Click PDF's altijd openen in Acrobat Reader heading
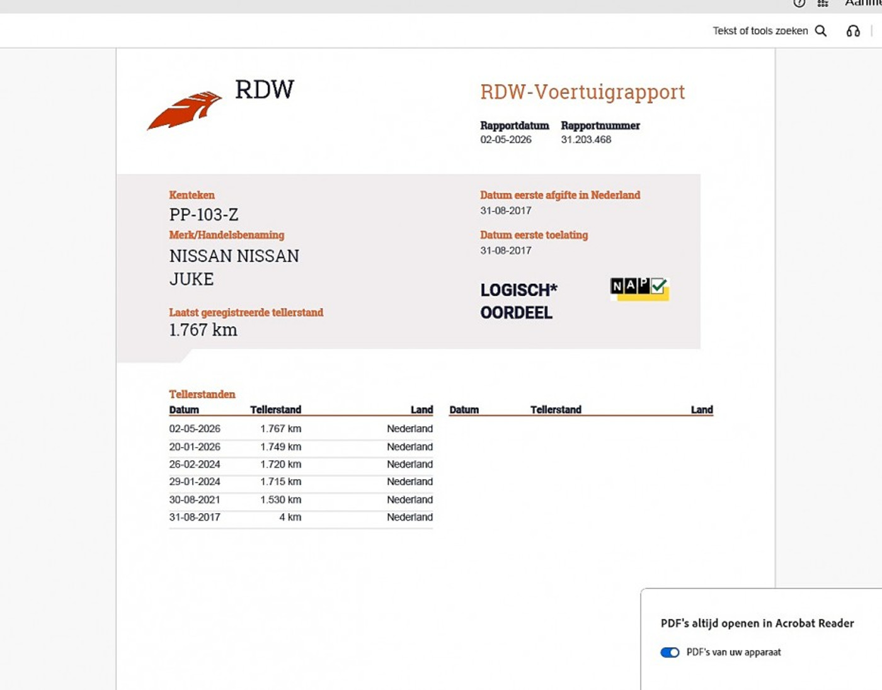Image resolution: width=882 pixels, height=690 pixels. [757, 623]
